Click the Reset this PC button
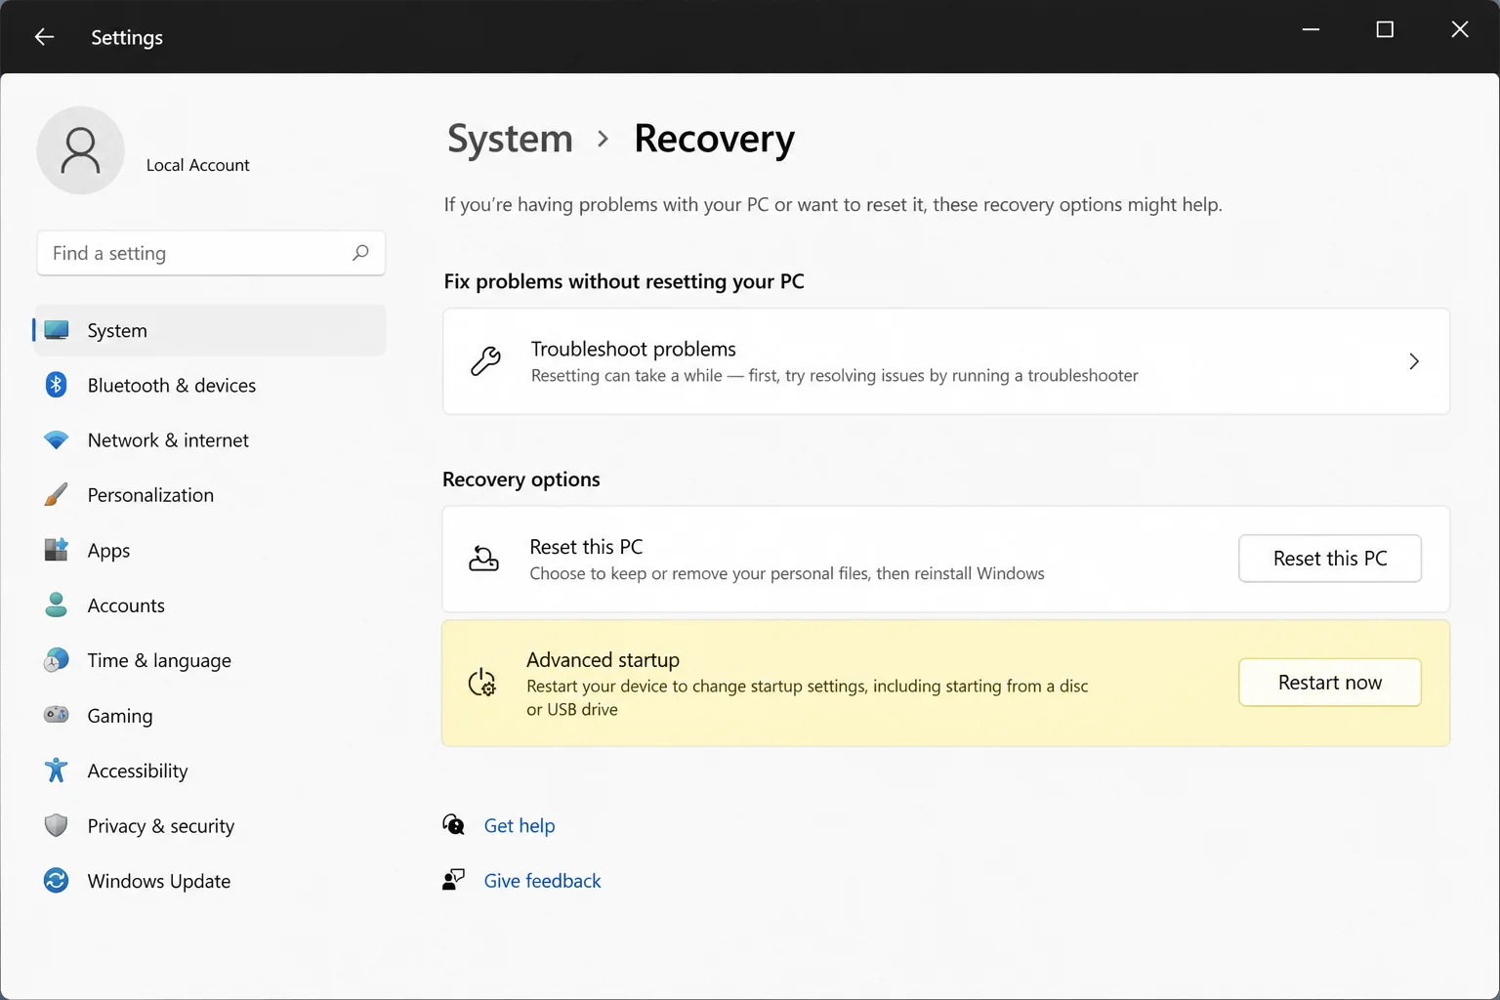Viewport: 1500px width, 1000px height. pyautogui.click(x=1330, y=559)
